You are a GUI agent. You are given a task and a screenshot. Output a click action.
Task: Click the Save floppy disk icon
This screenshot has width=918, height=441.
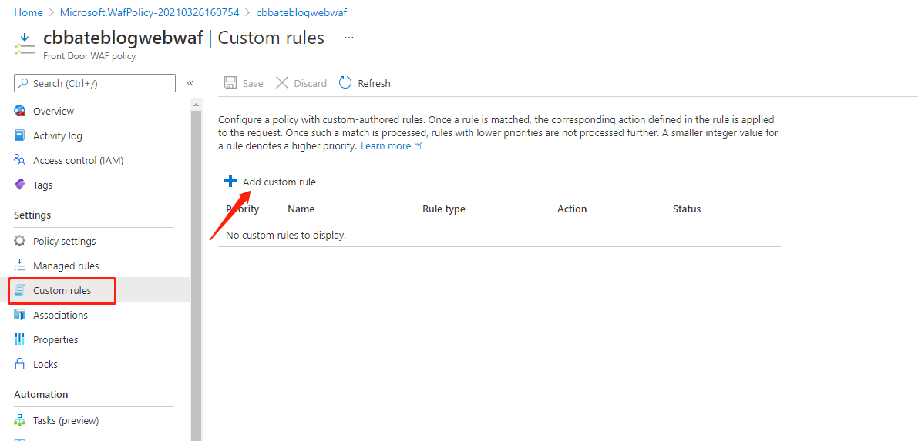coord(230,83)
